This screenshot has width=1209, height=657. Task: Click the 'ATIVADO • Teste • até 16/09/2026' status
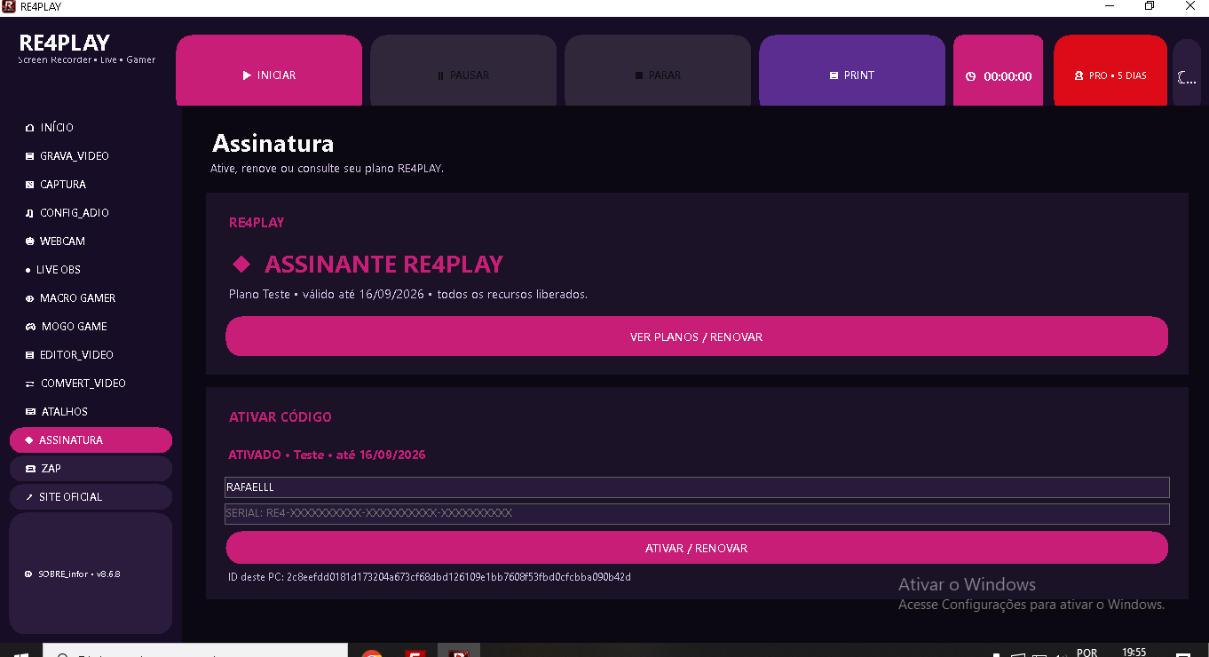tap(327, 455)
